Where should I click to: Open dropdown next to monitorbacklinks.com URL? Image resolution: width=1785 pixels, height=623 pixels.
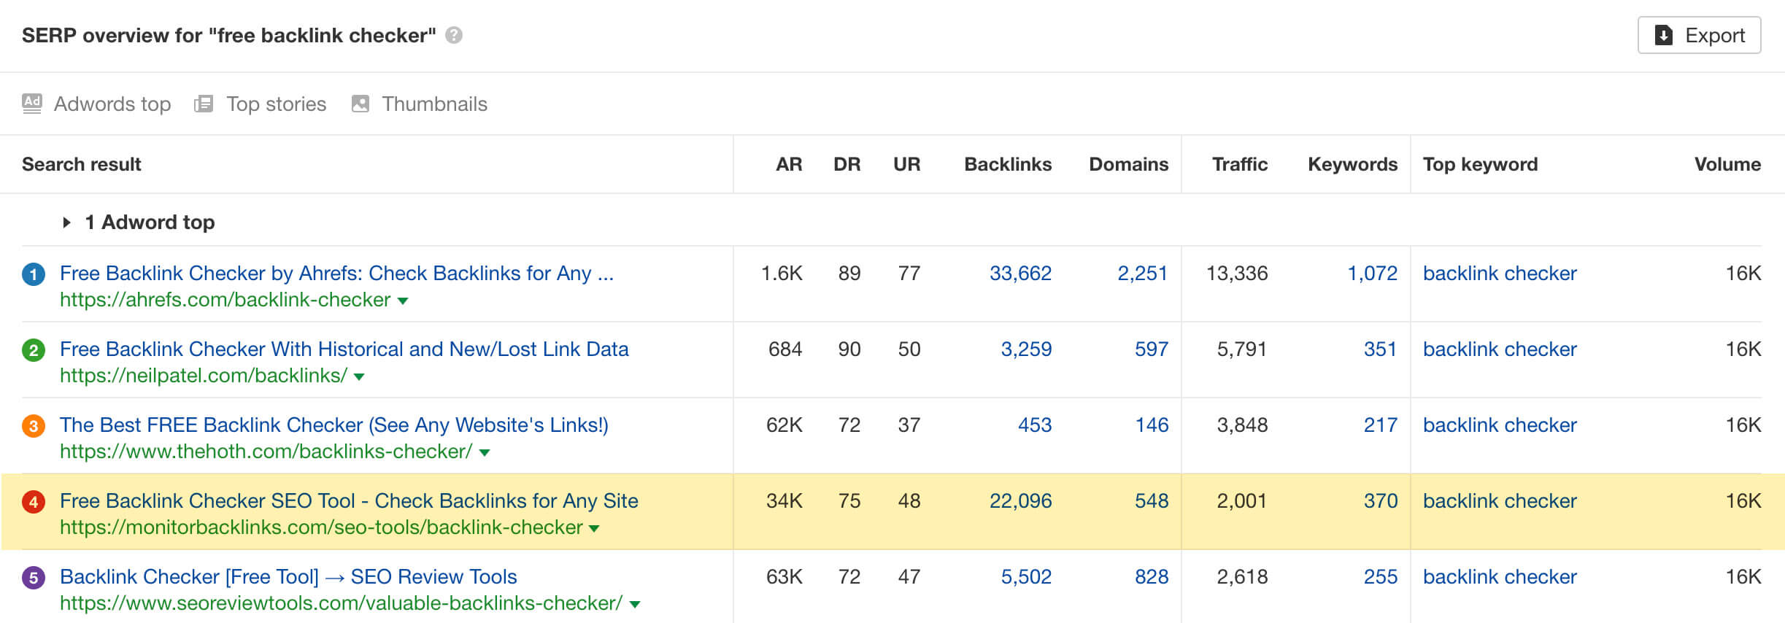coord(594,528)
